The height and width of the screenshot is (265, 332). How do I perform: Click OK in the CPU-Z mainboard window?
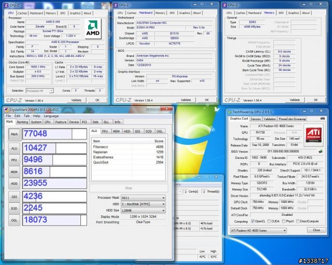[x=206, y=100]
